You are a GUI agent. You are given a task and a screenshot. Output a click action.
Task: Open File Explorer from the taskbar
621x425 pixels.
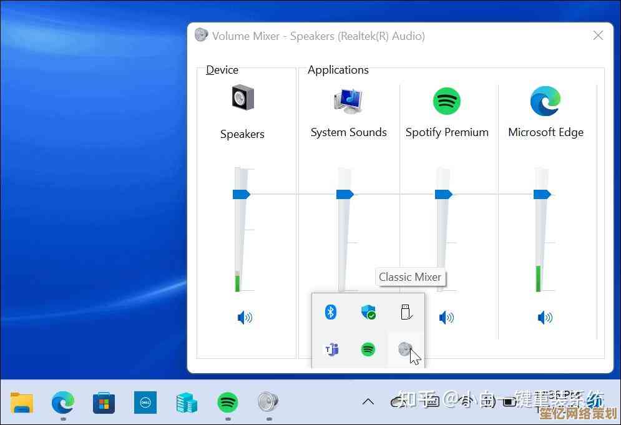[x=22, y=403]
